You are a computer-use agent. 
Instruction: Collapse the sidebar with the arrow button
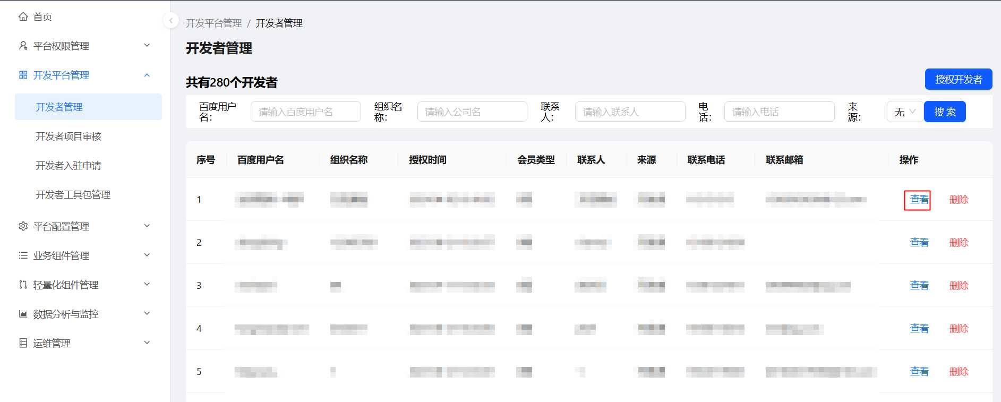click(x=170, y=21)
